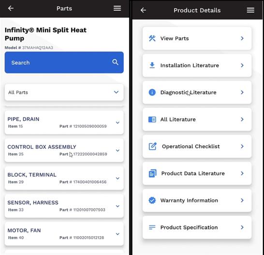Open Product Specification entry
The height and width of the screenshot is (255, 264).
tap(197, 227)
